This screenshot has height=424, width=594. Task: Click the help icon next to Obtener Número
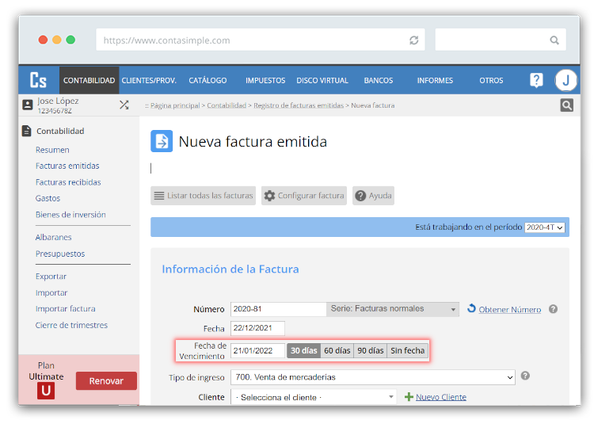(x=553, y=309)
